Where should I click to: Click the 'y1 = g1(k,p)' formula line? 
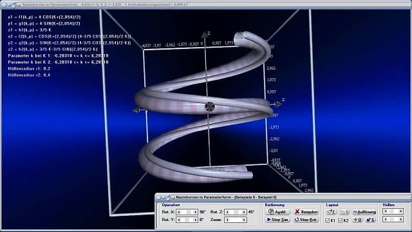pyautogui.click(x=44, y=23)
